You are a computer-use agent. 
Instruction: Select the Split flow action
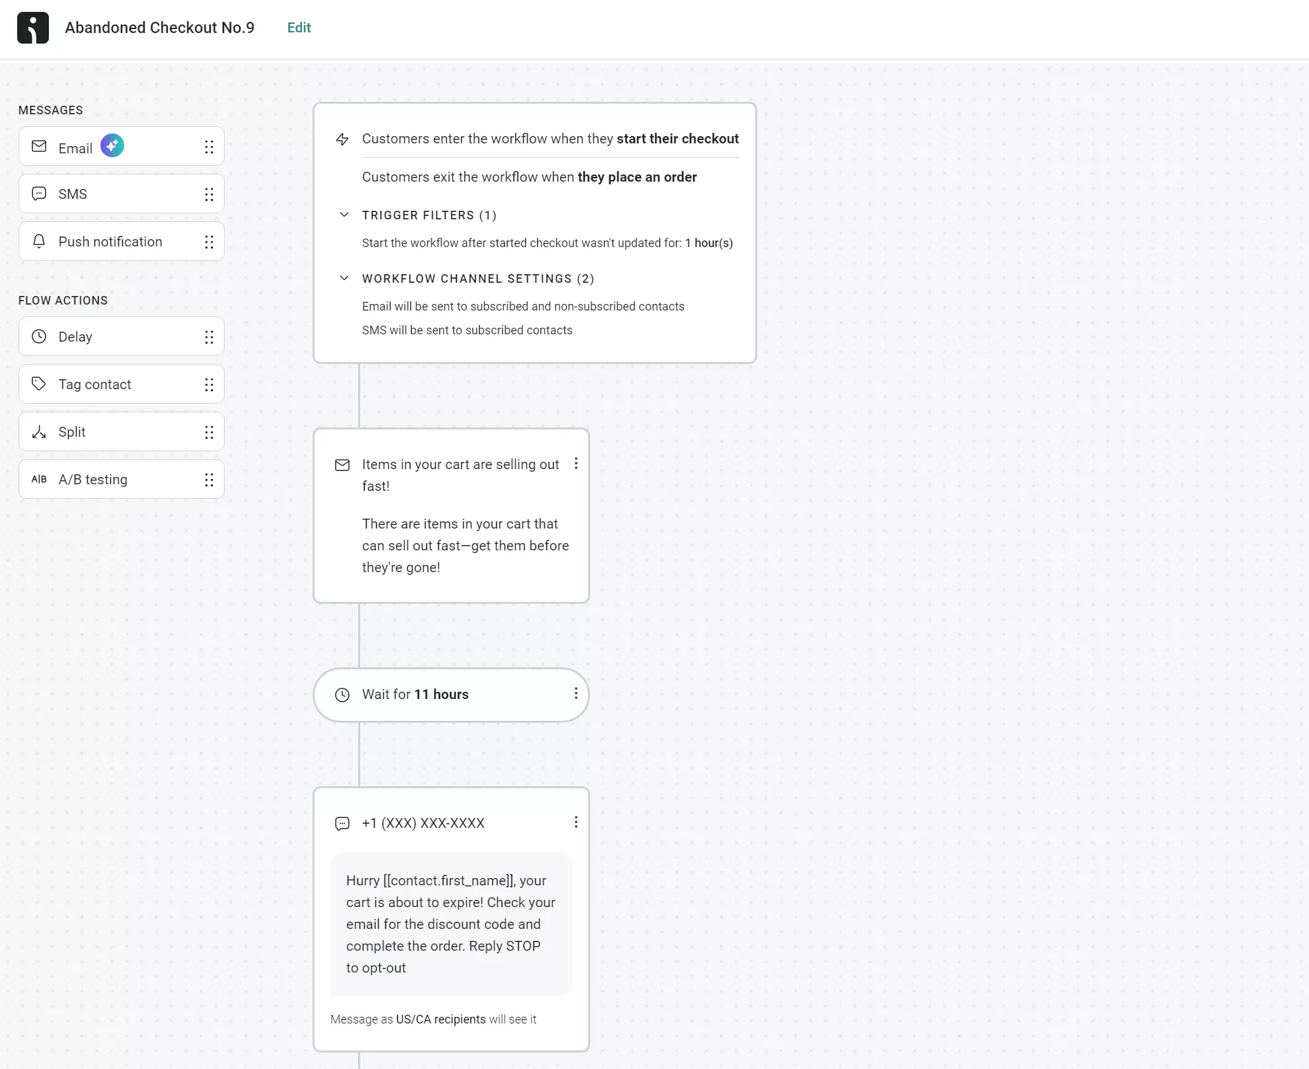(x=122, y=432)
